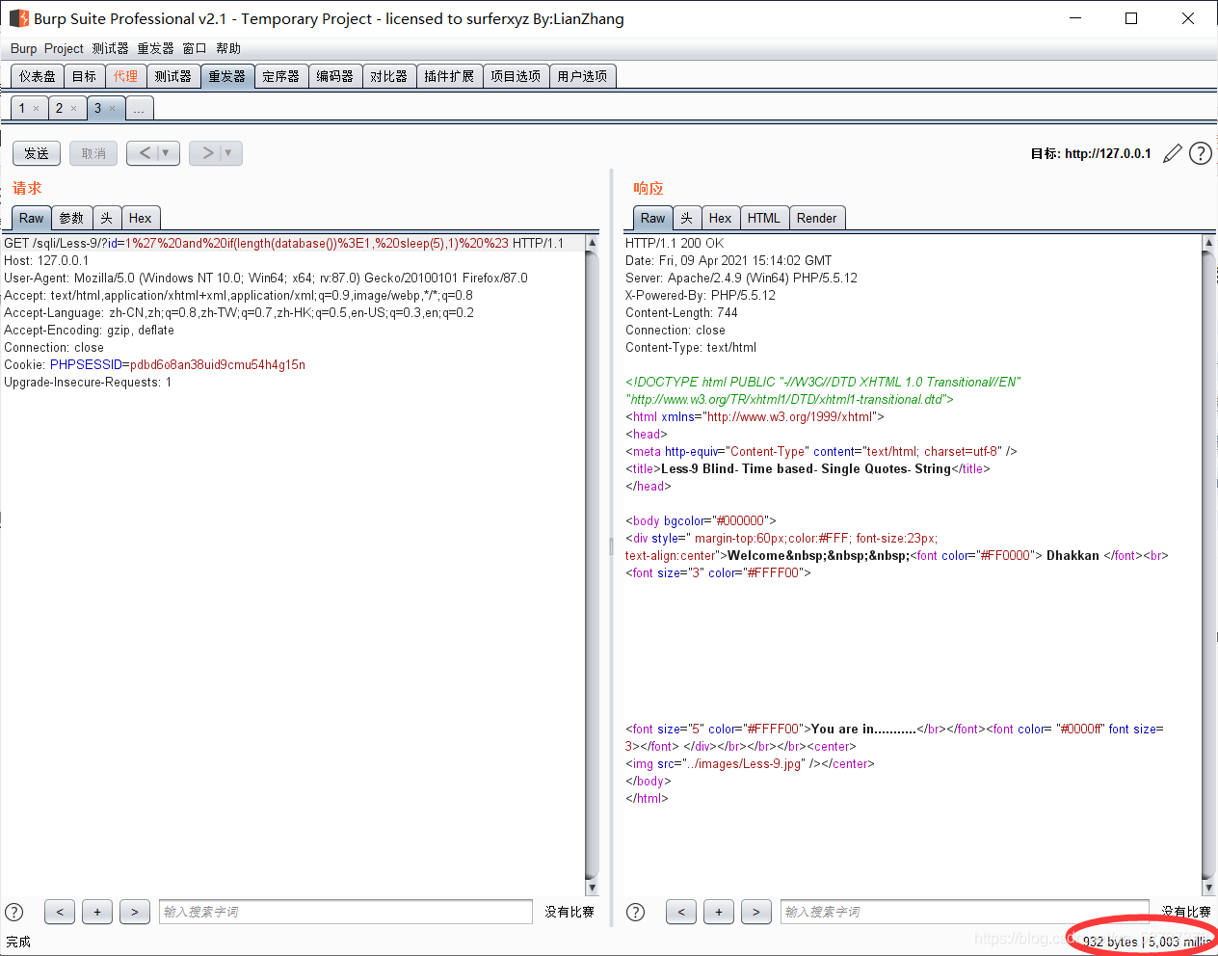Click the Burp Suite logo icon in title bar
Viewport: 1218px width, 956px height.
click(18, 18)
